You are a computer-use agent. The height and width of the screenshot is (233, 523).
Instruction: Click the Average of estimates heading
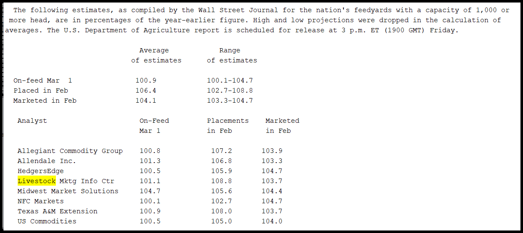(x=156, y=55)
